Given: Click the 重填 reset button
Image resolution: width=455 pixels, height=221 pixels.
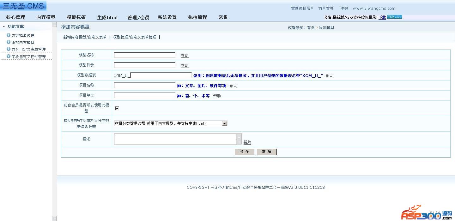Looking at the screenshot, I should coord(267,152).
